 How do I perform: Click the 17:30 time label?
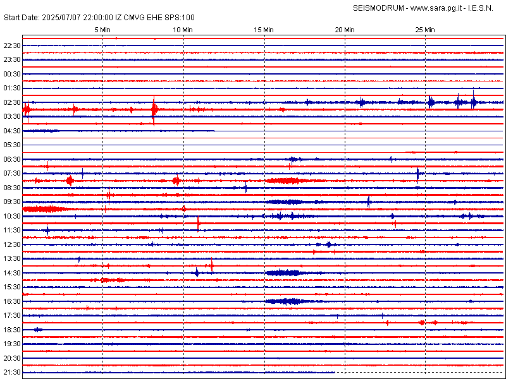pos(12,315)
